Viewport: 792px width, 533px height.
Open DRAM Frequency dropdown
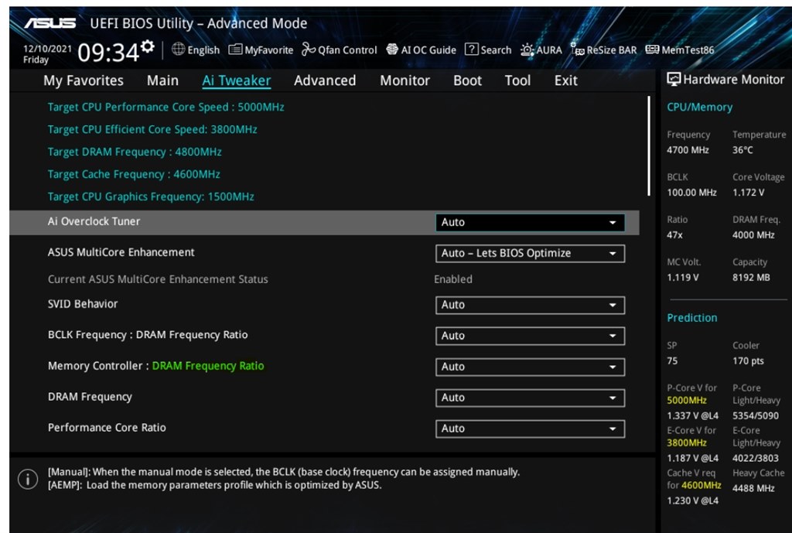[530, 398]
